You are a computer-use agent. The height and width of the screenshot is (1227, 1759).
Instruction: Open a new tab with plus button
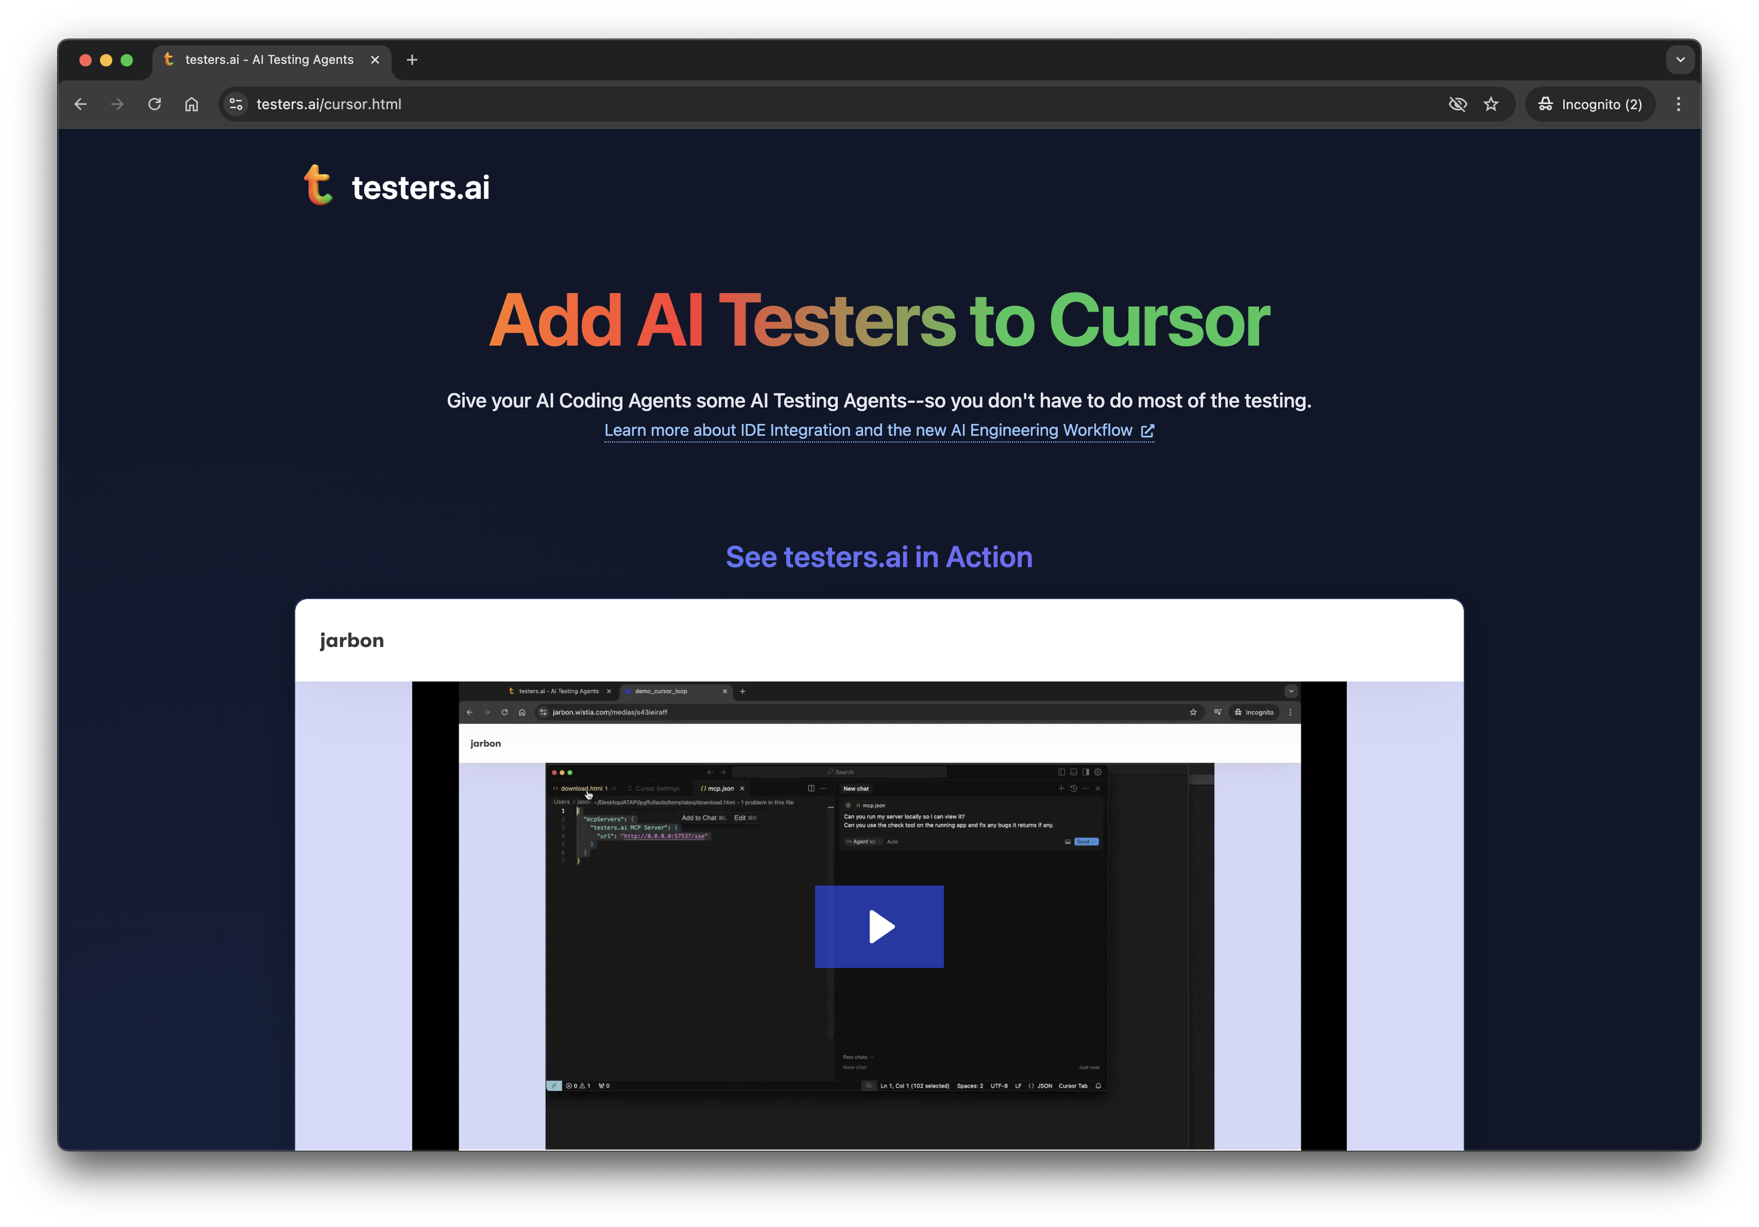click(412, 60)
